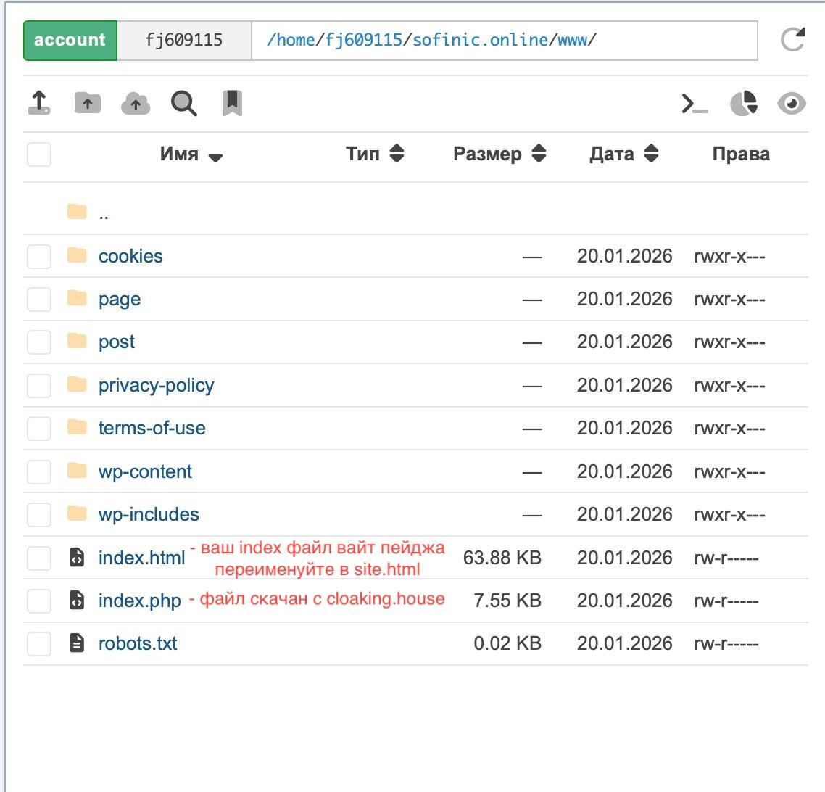Open the privacy-policy folder
Screen dimensions: 825x792
[x=156, y=385]
